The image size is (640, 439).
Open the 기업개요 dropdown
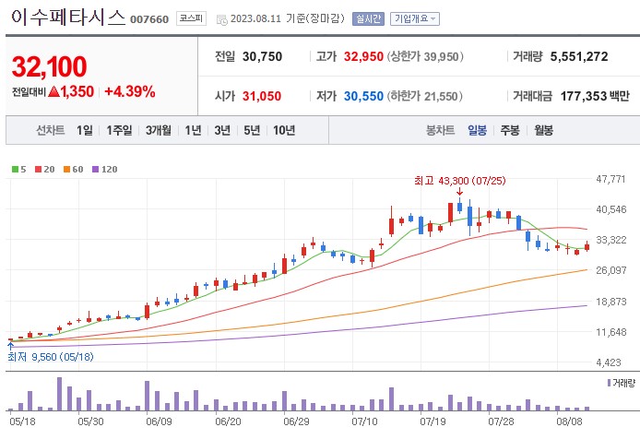click(x=415, y=18)
